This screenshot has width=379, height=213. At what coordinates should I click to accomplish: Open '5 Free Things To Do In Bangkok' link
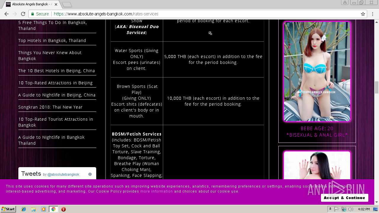(53, 25)
